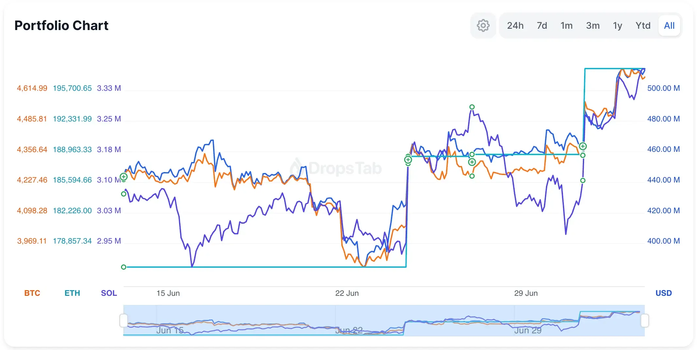Choose the 3m time range
This screenshot has width=697, height=350.
593,25
